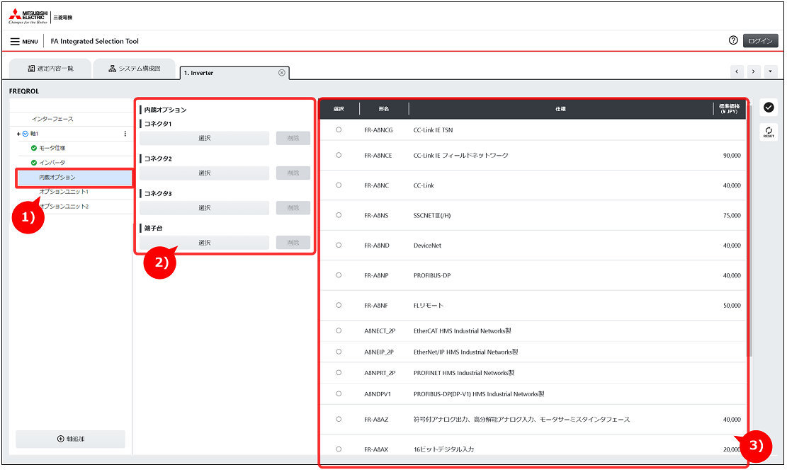Click the RESET icon

(769, 132)
